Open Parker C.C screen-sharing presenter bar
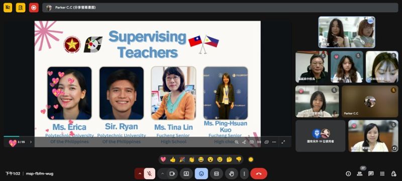 [220, 8]
